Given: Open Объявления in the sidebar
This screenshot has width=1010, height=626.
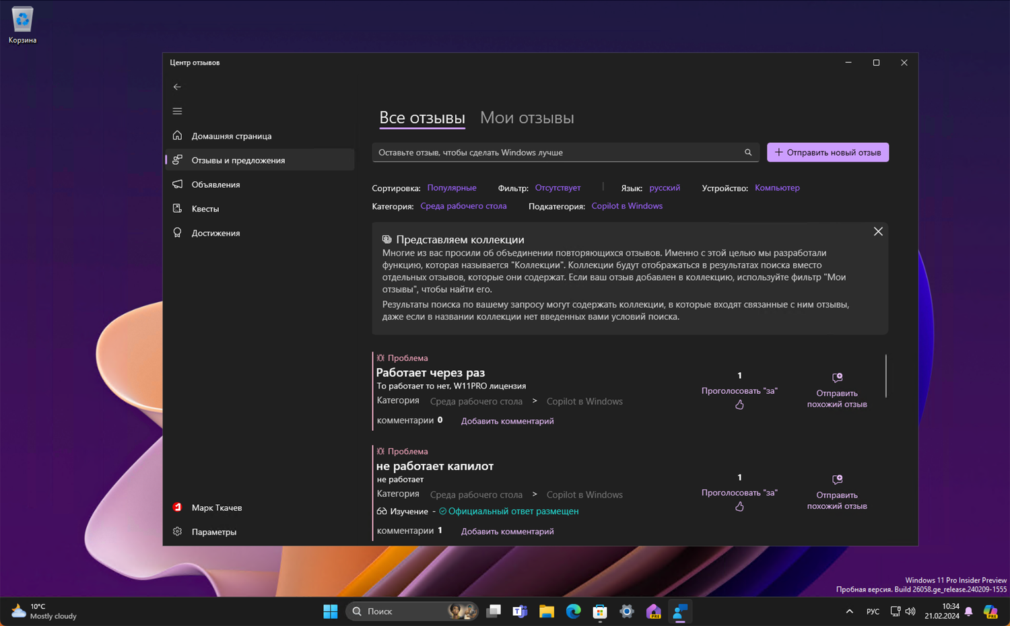Looking at the screenshot, I should (260, 184).
